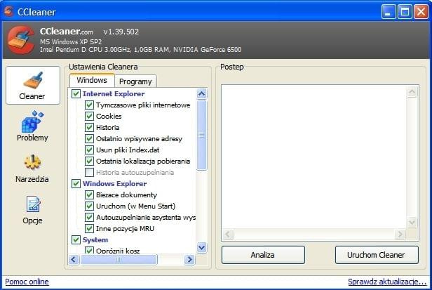The image size is (432, 290).
Task: Select the Internet Explorer heading text
Action: pyautogui.click(x=114, y=94)
